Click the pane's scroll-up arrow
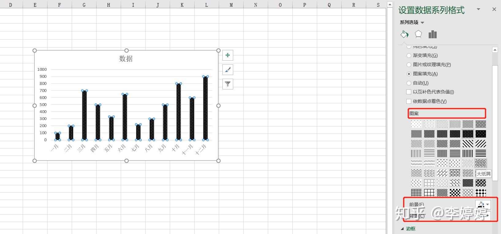The image size is (501, 234). pyautogui.click(x=495, y=50)
